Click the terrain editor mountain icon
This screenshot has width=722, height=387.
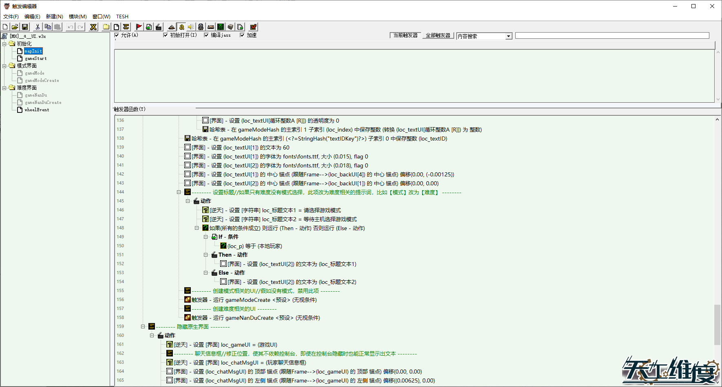[x=172, y=27]
